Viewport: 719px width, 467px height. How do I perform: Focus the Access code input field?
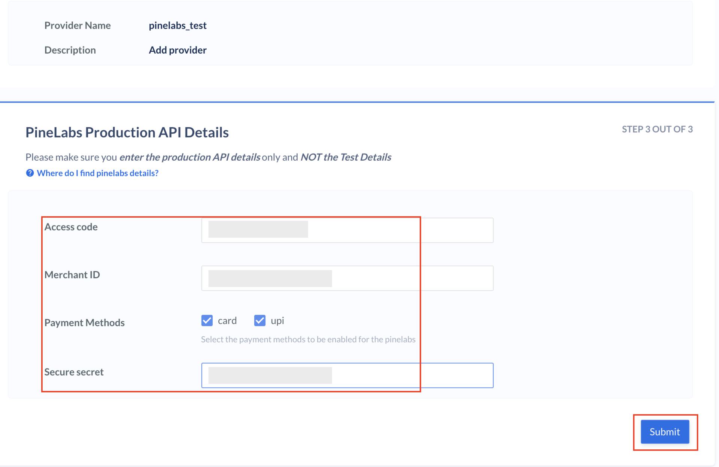coord(347,230)
